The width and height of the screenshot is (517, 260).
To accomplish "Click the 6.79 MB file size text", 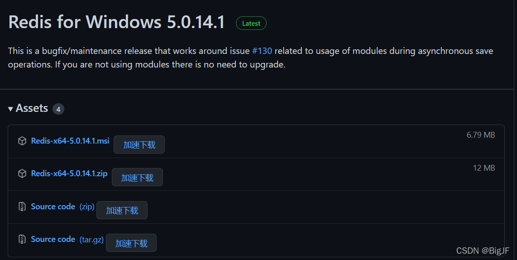I will (481, 135).
